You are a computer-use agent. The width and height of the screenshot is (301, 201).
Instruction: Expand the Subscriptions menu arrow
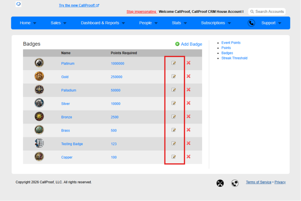(229, 23)
